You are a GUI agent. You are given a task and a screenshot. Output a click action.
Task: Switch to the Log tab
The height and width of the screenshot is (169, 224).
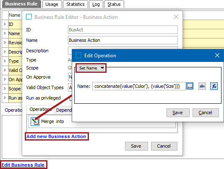pyautogui.click(x=96, y=4)
